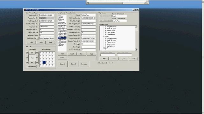Select the Desert tree item label
204x114 pixels.
pyautogui.click(x=106, y=36)
